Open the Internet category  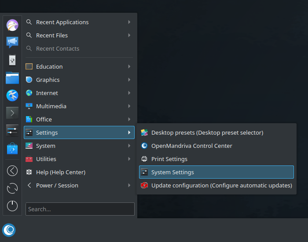(x=79, y=93)
